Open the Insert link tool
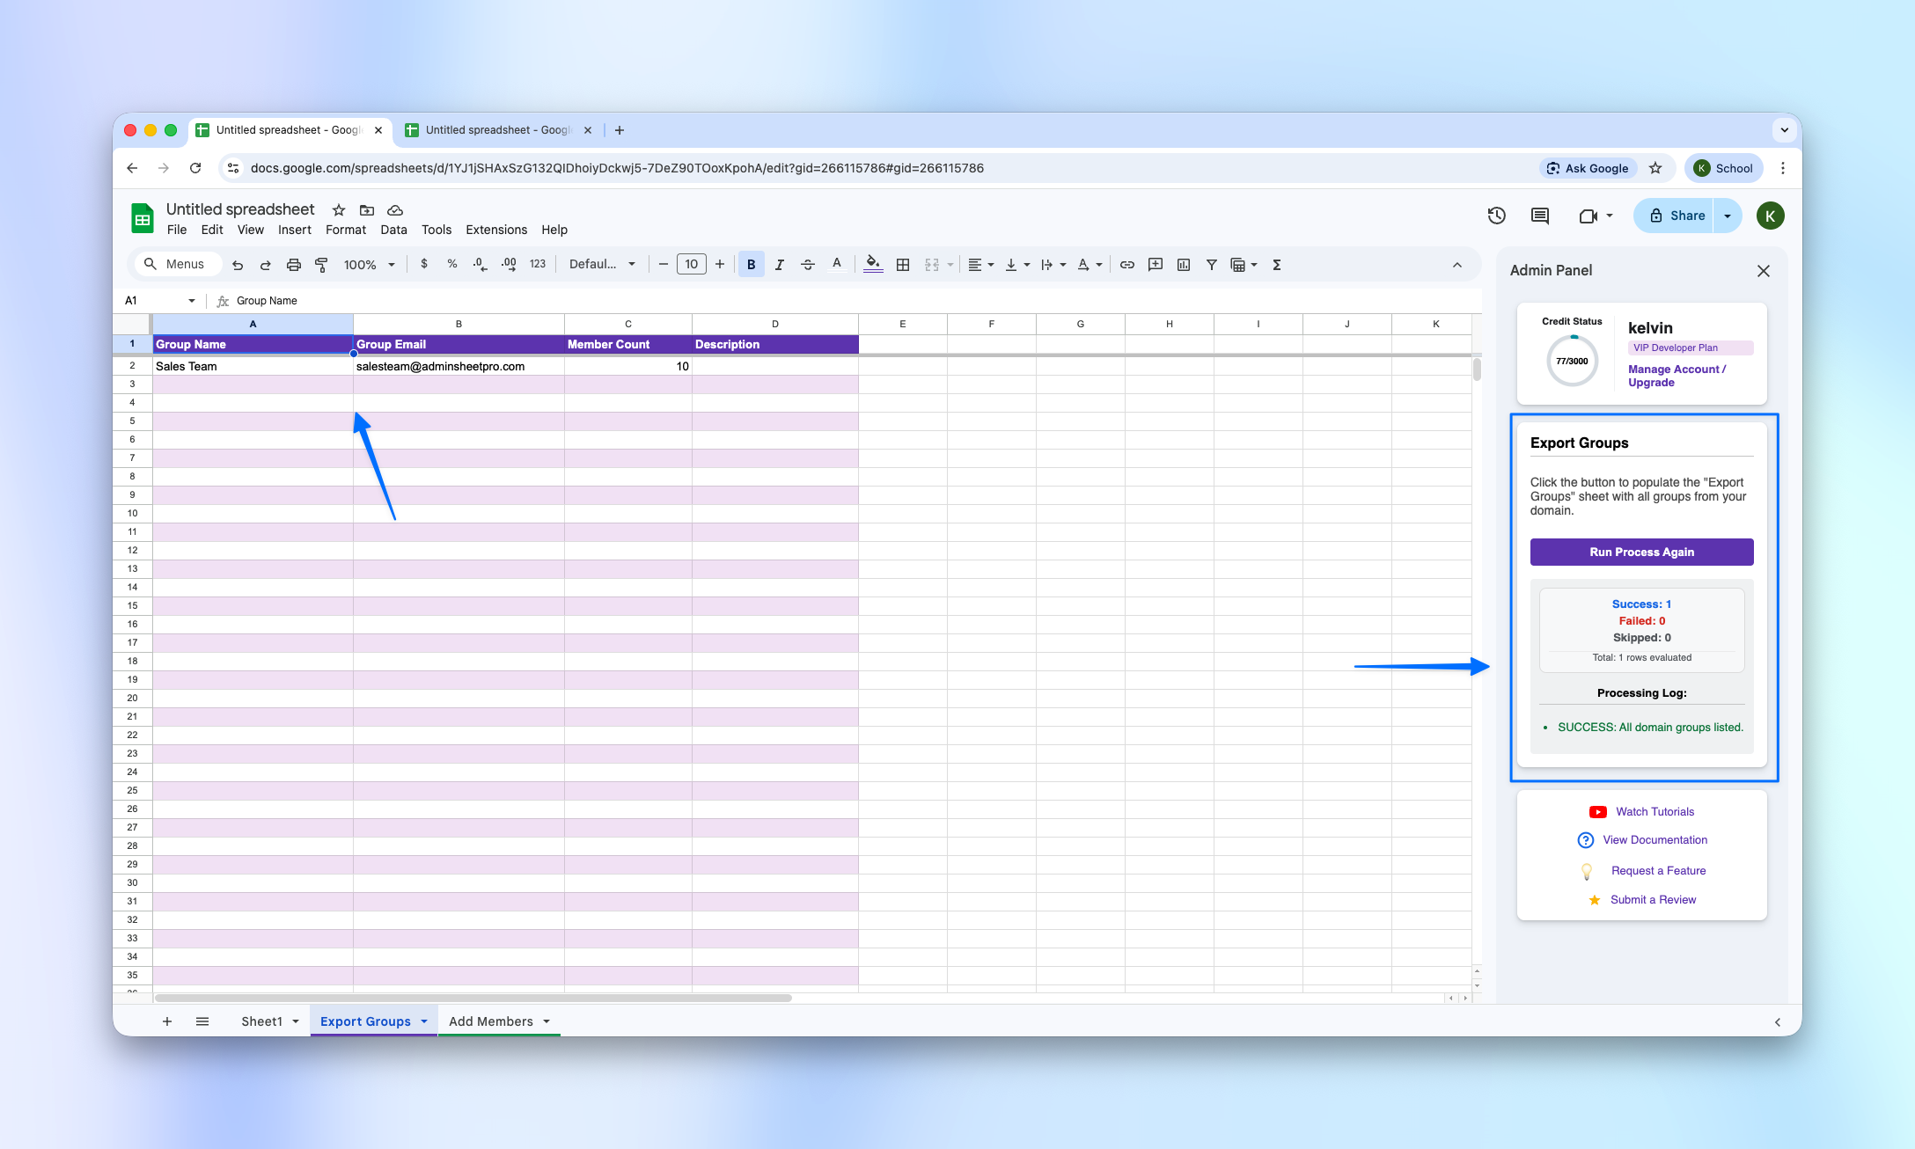The width and height of the screenshot is (1915, 1149). point(1126,265)
